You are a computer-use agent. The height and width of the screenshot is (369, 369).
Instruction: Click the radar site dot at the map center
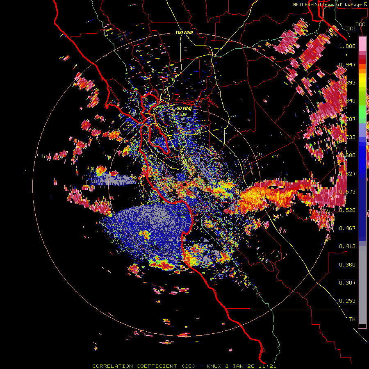pyautogui.click(x=185, y=184)
